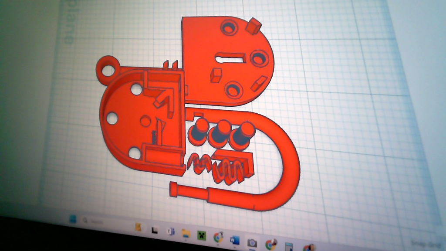Select the rightmost cylindrical lock pin
This screenshot has width=446, height=251.
point(242,136)
